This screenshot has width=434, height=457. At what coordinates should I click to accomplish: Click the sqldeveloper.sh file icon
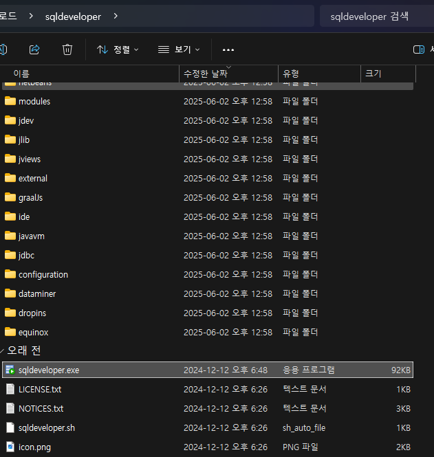pyautogui.click(x=10, y=427)
